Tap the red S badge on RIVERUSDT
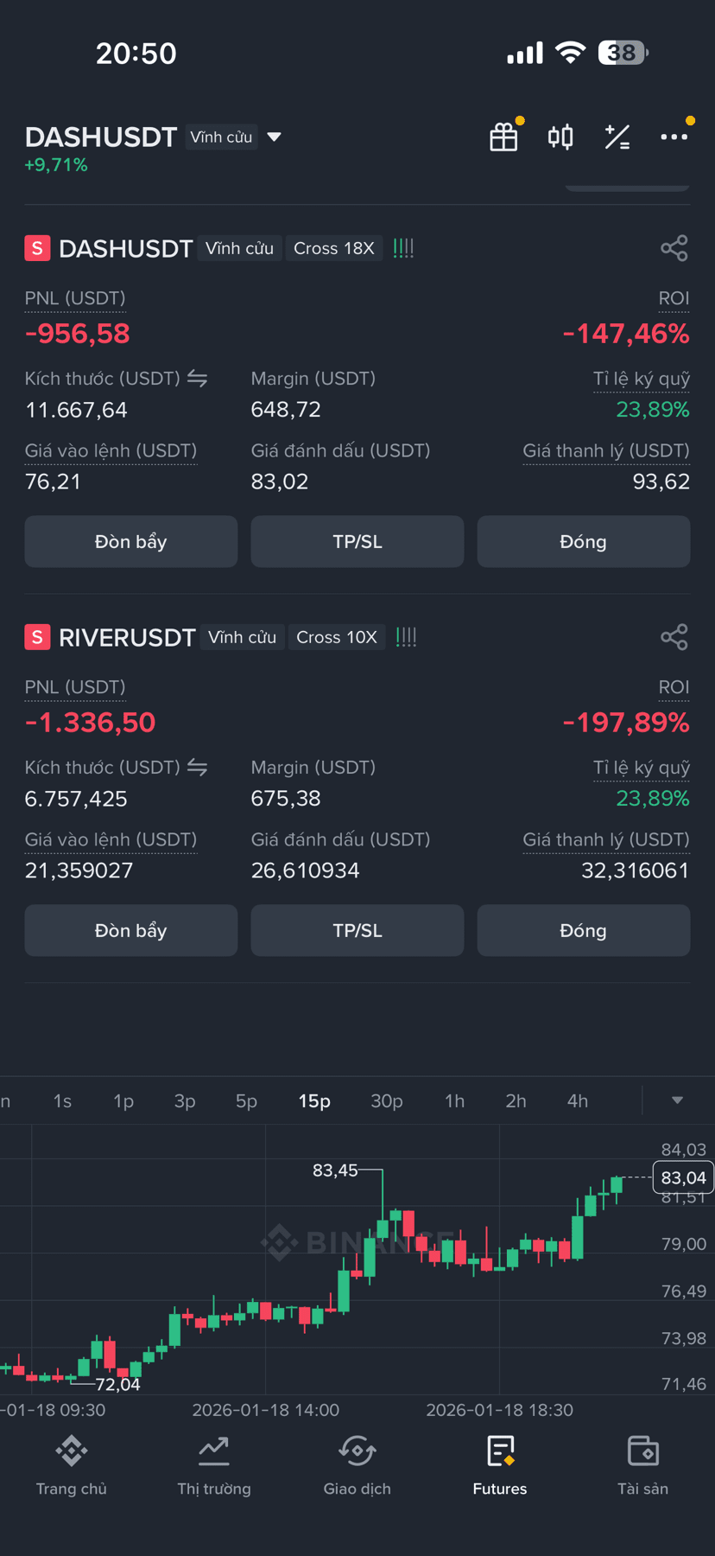The width and height of the screenshot is (715, 1556). pyautogui.click(x=37, y=638)
